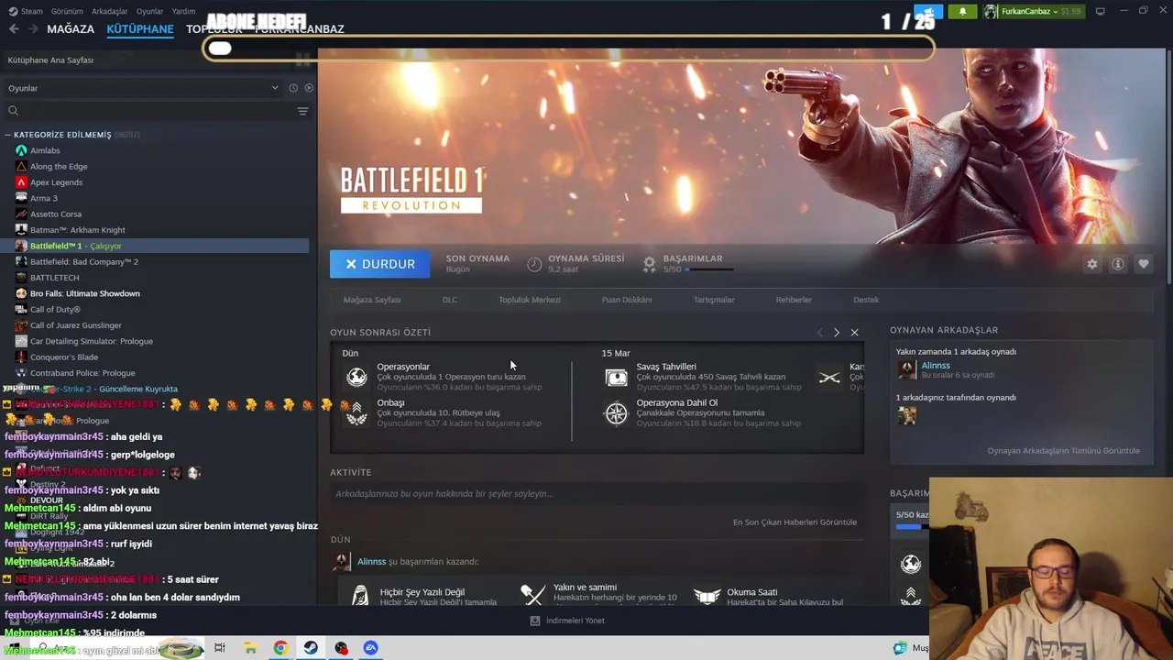This screenshot has width=1173, height=660.
Task: Open the Yardım menu
Action: [183, 11]
